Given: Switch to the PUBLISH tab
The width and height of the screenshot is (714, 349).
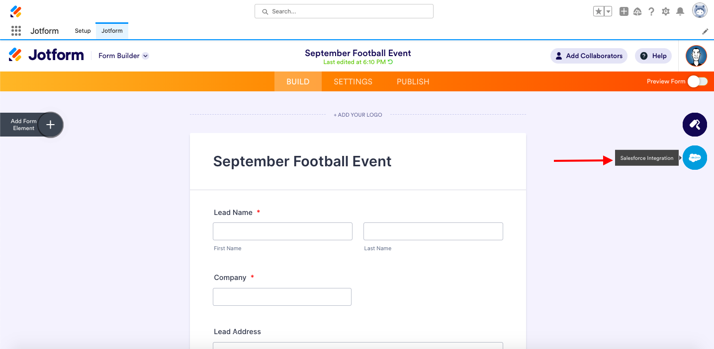Looking at the screenshot, I should [x=413, y=81].
